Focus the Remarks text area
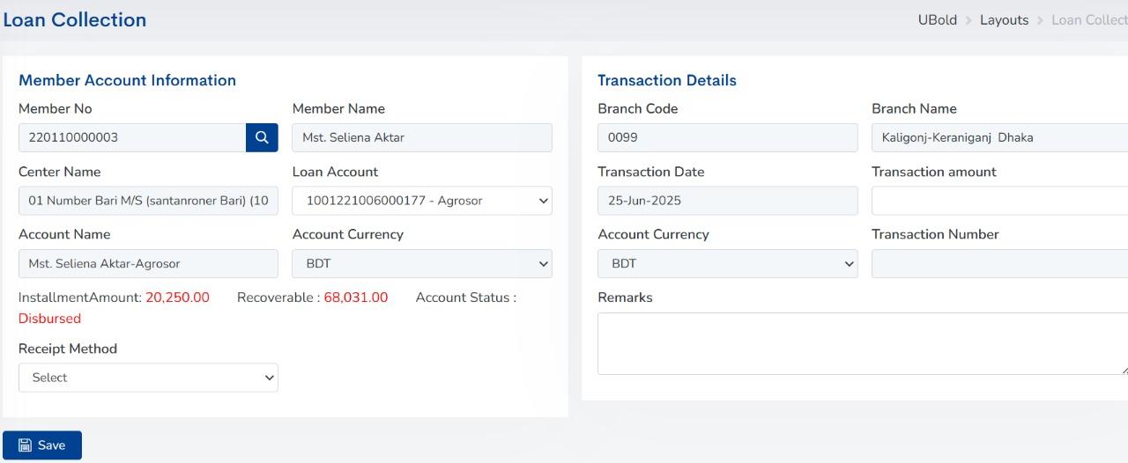The height and width of the screenshot is (463, 1128). click(863, 343)
